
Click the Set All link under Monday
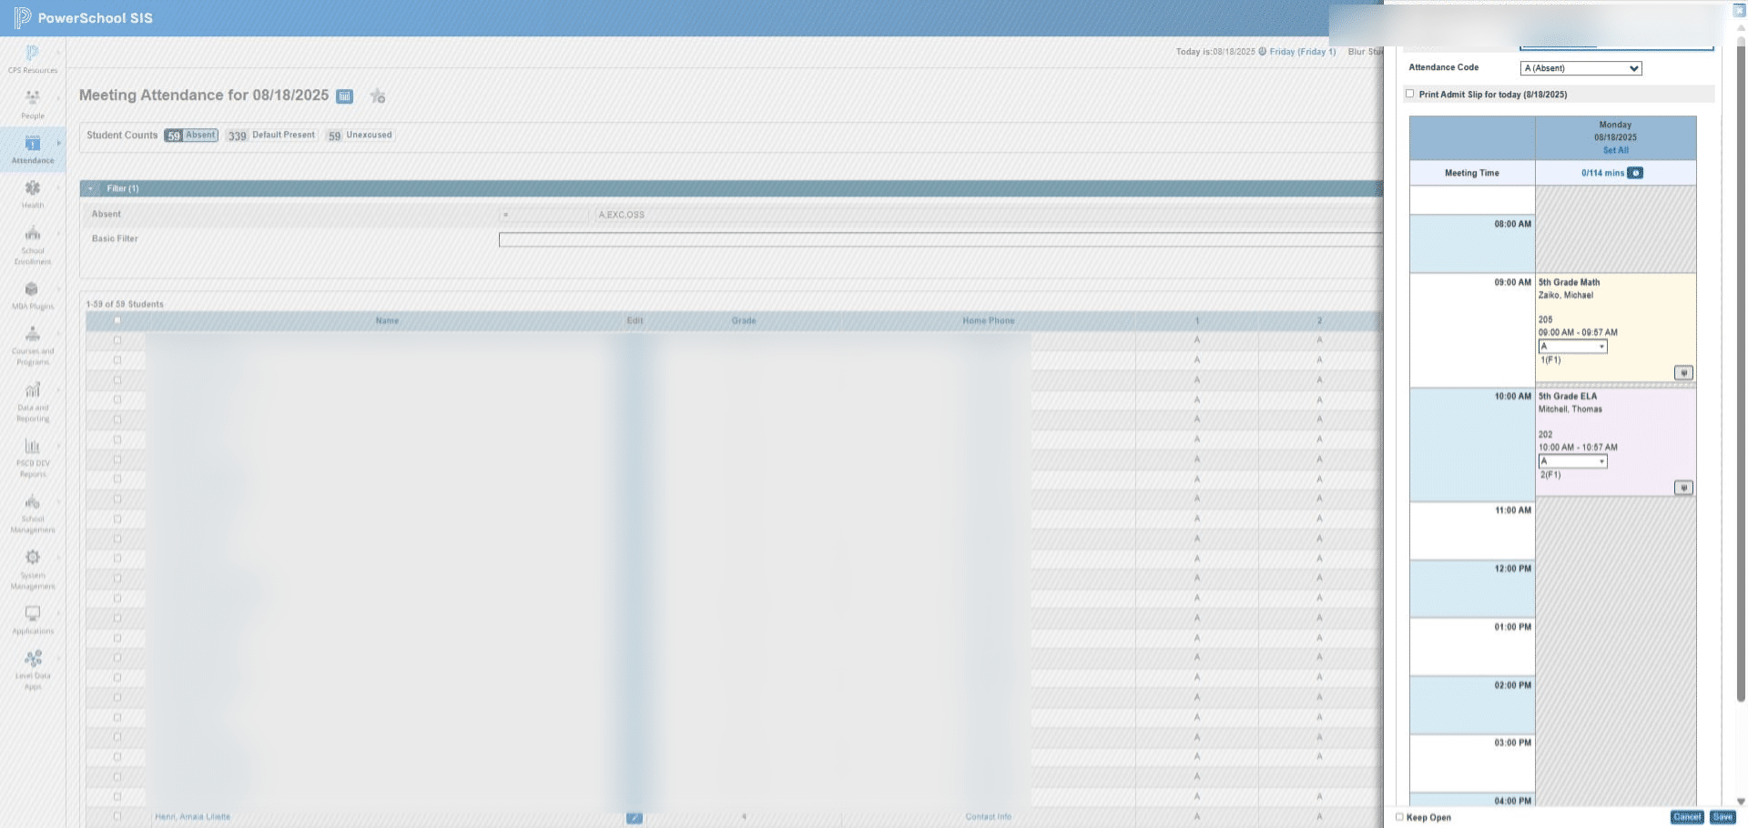pyautogui.click(x=1615, y=150)
